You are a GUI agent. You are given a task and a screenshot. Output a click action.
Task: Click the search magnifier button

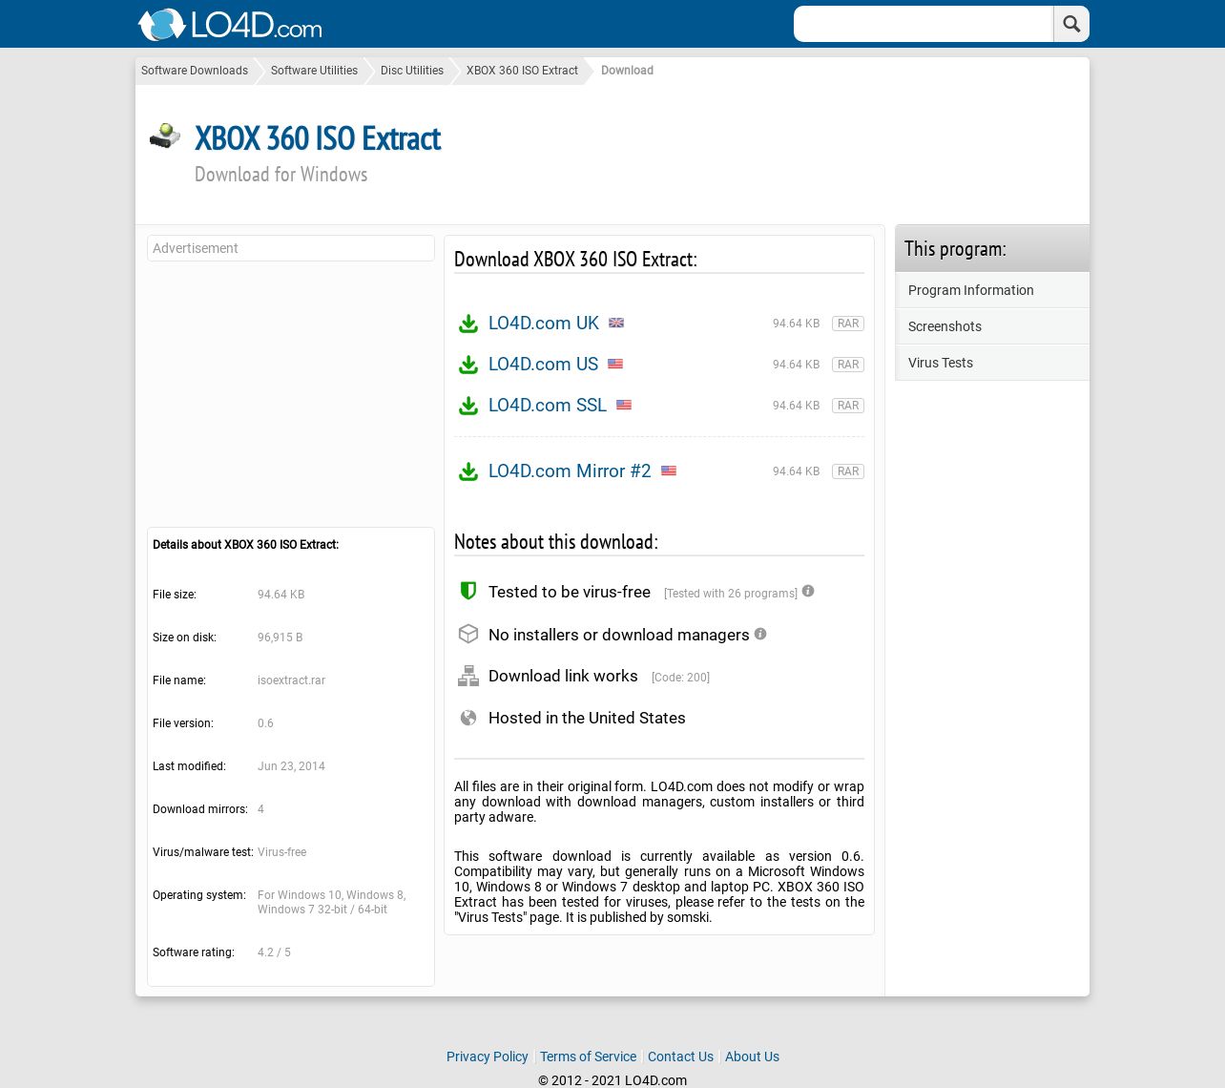point(1071,24)
